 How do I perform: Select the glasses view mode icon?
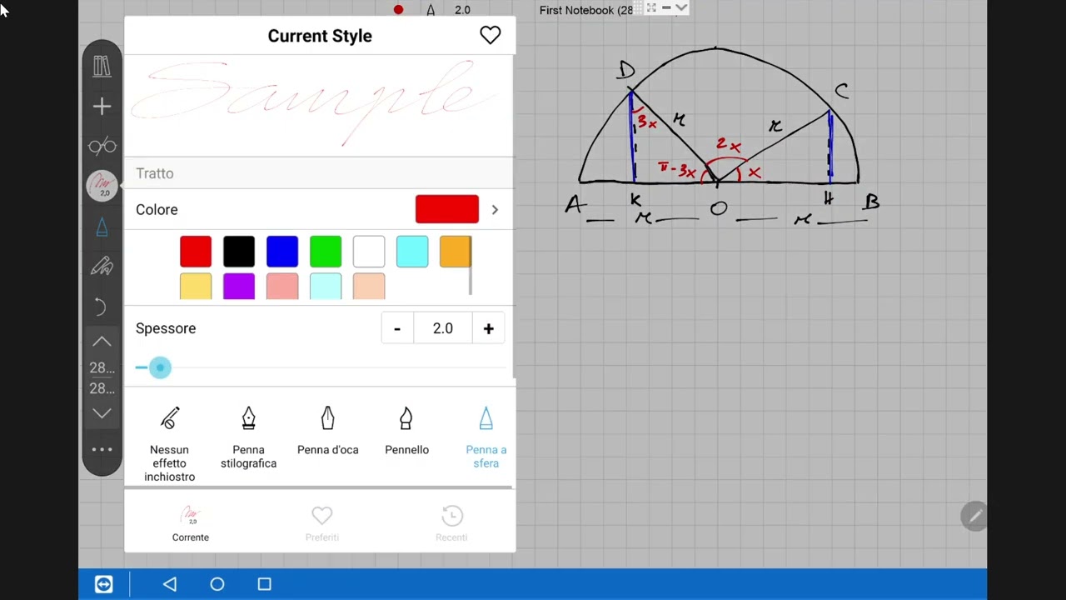102,147
